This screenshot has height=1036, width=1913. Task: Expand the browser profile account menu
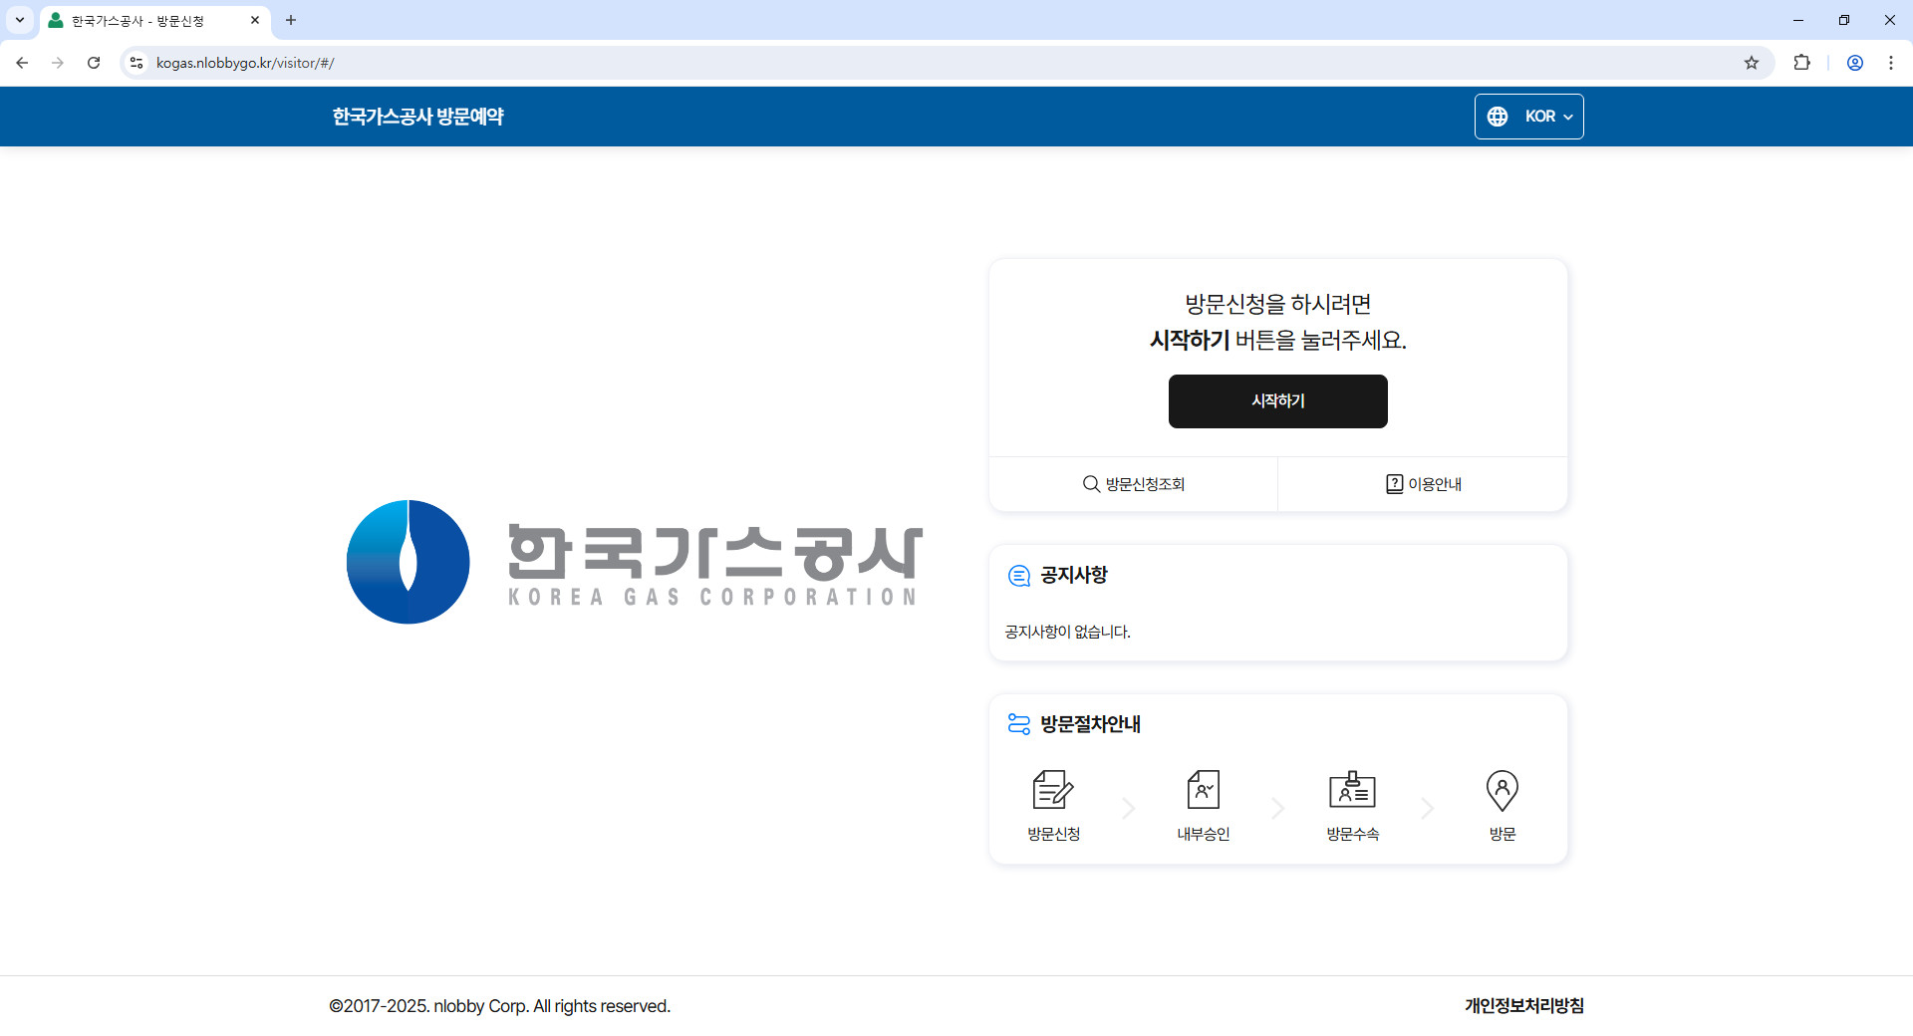(1855, 62)
